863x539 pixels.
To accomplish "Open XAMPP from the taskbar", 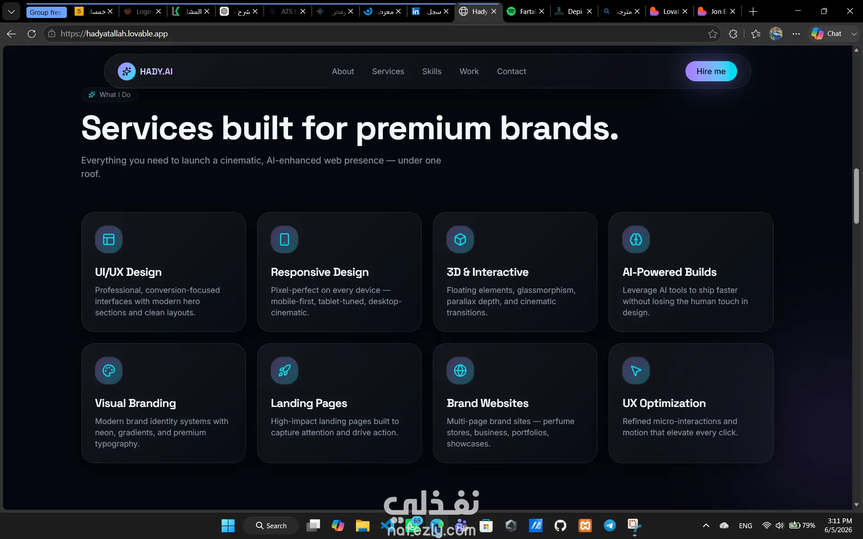I will pos(585,526).
